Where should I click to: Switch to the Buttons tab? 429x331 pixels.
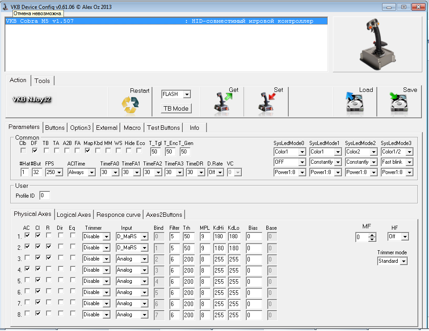55,128
